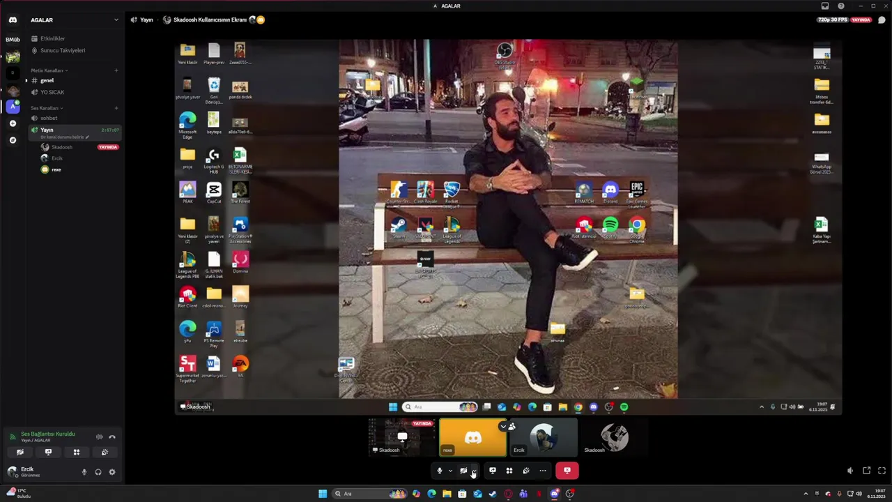
Task: Show the chat panel icon beside the YAYINDA badge
Action: pyautogui.click(x=882, y=20)
